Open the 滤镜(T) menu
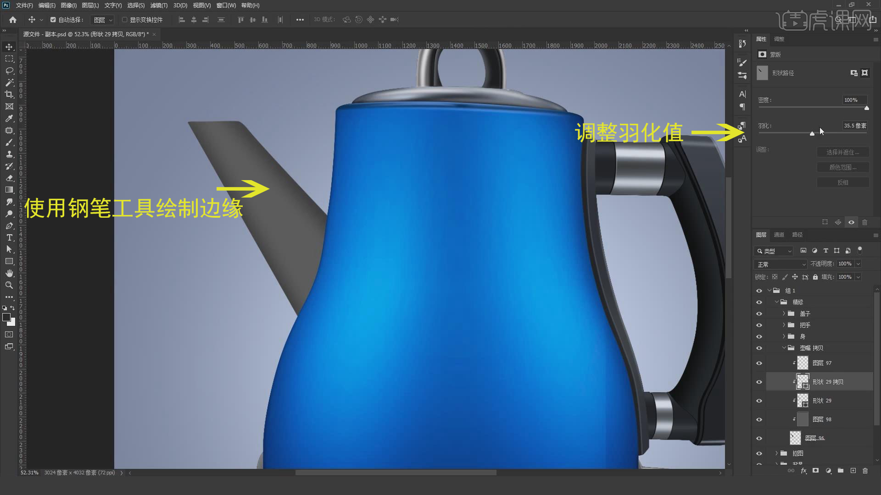The width and height of the screenshot is (881, 495). pos(159,5)
